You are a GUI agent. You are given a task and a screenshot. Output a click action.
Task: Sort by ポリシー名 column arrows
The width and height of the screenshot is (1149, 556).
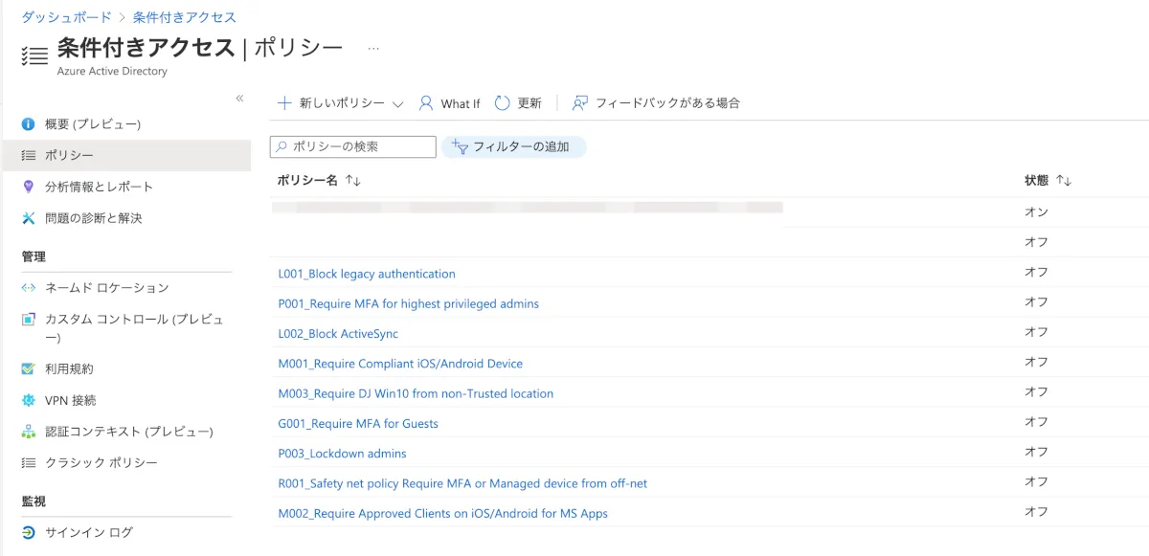[x=353, y=181]
